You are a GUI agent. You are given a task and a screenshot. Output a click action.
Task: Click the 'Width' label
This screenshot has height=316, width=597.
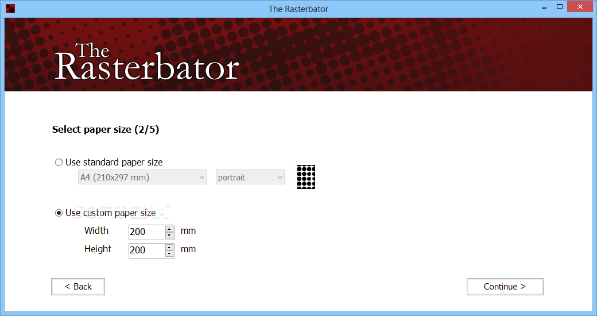[x=96, y=230]
